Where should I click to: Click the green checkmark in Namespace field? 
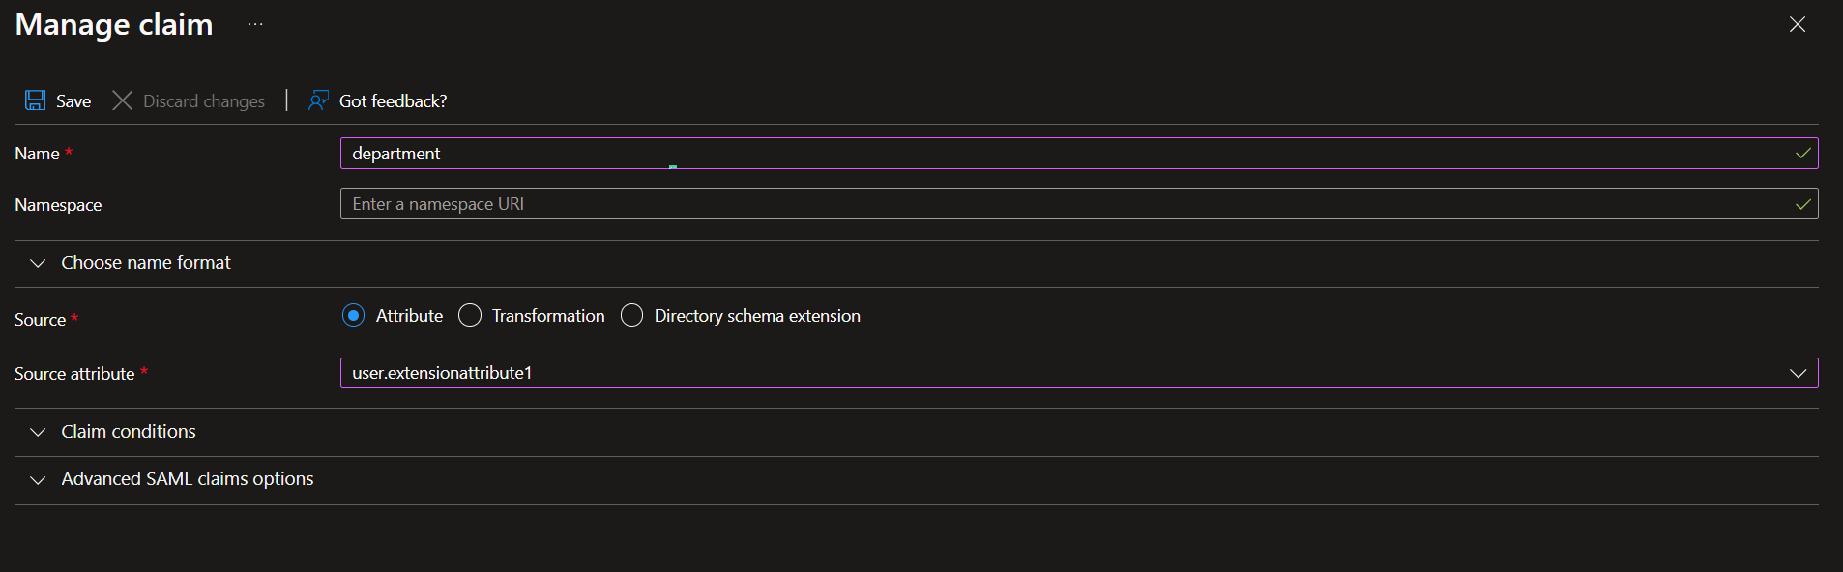point(1802,204)
